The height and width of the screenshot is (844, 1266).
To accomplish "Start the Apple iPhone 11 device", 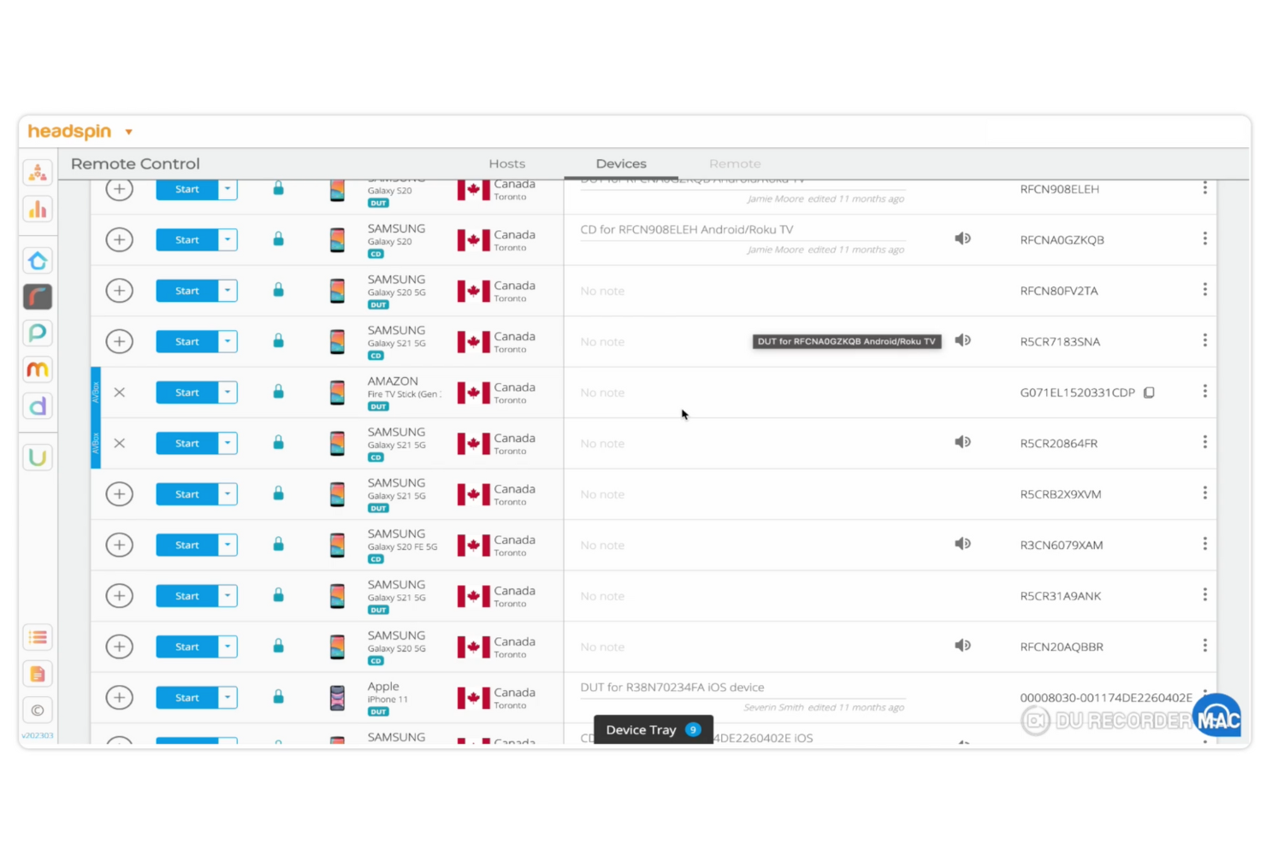I will (186, 697).
